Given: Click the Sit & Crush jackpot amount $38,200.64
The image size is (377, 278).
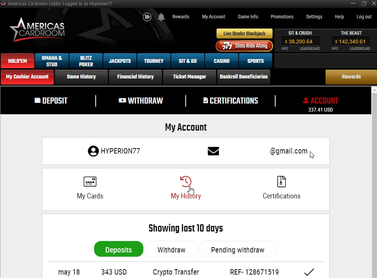Looking at the screenshot, I should point(300,42).
